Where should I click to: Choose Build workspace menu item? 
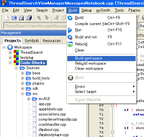click(101, 58)
